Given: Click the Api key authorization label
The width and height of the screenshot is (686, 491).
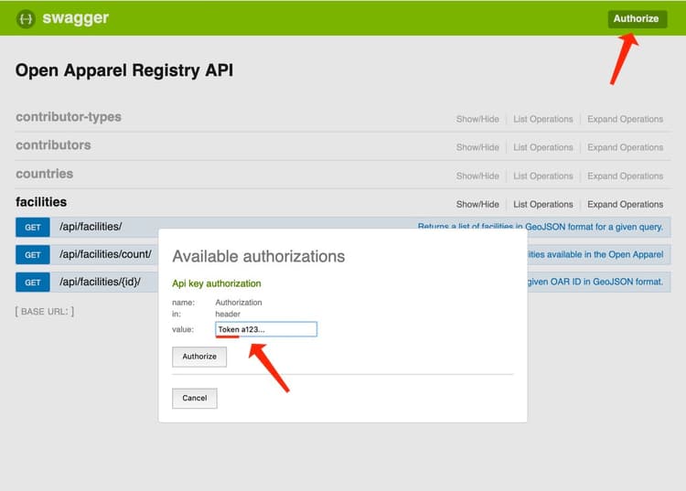Looking at the screenshot, I should pyautogui.click(x=217, y=283).
